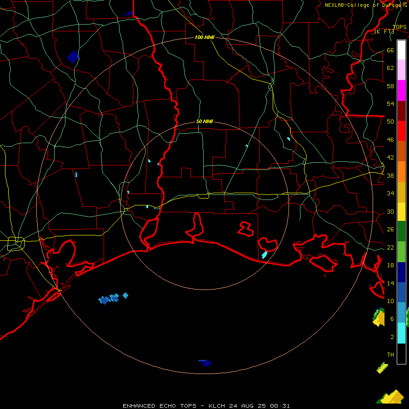Click the cyan echo beside the heart-shaped coastal lake
This screenshot has height=409, width=409.
(264, 254)
